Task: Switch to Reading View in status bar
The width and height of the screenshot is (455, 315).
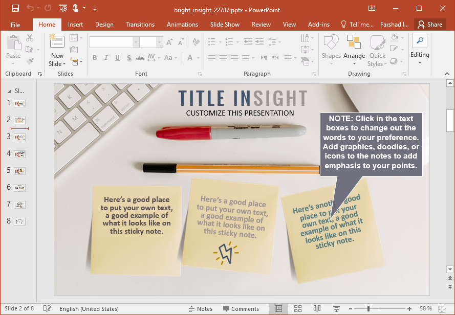Action: (317, 309)
